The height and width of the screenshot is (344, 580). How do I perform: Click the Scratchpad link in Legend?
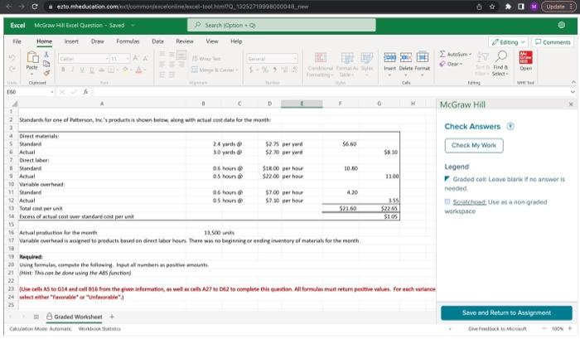470,202
